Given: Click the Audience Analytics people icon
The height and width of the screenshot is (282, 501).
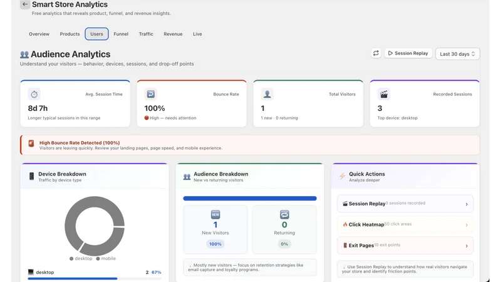Looking at the screenshot, I should [24, 55].
